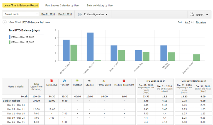Expand the Edit configuration menu
213x125 pixels.
tap(96, 14)
